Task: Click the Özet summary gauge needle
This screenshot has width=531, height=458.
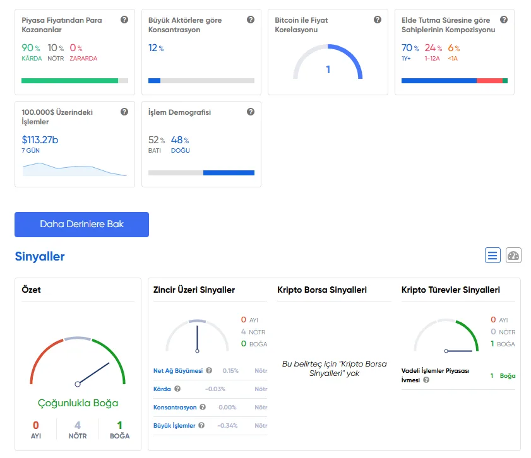Action: point(93,373)
